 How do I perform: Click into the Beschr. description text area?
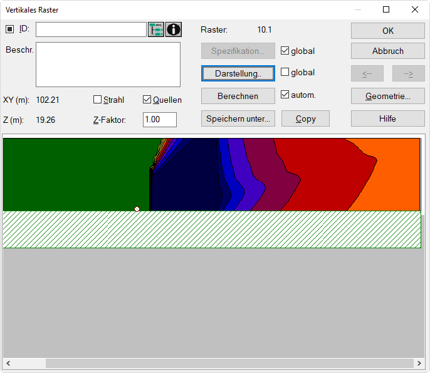[108, 65]
